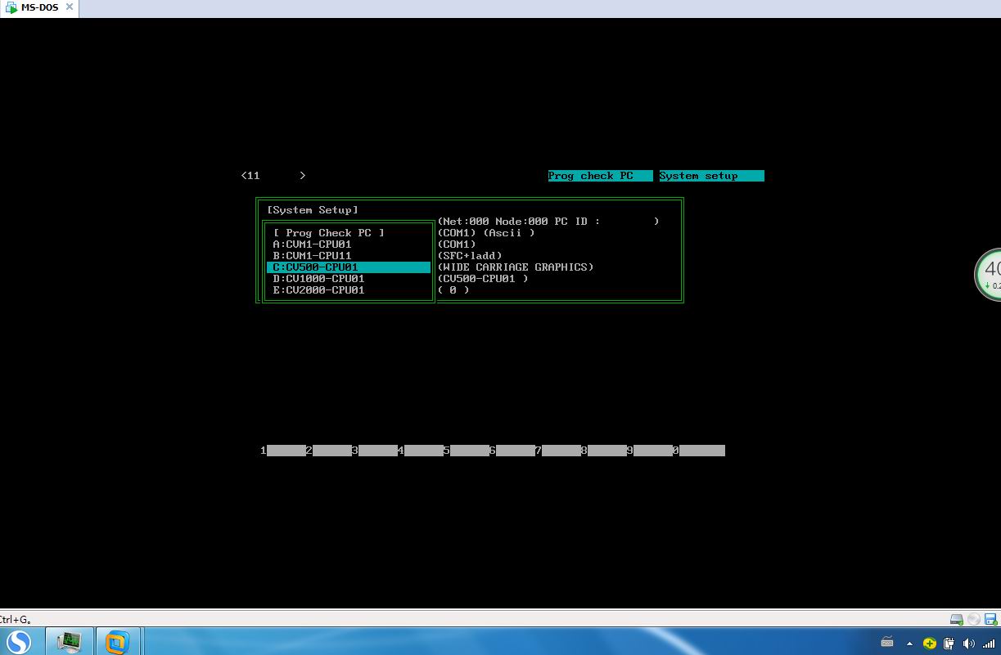The image size is (1001, 655).
Task: Select D:CV1000-CPU01 in the list
Action: coord(318,279)
